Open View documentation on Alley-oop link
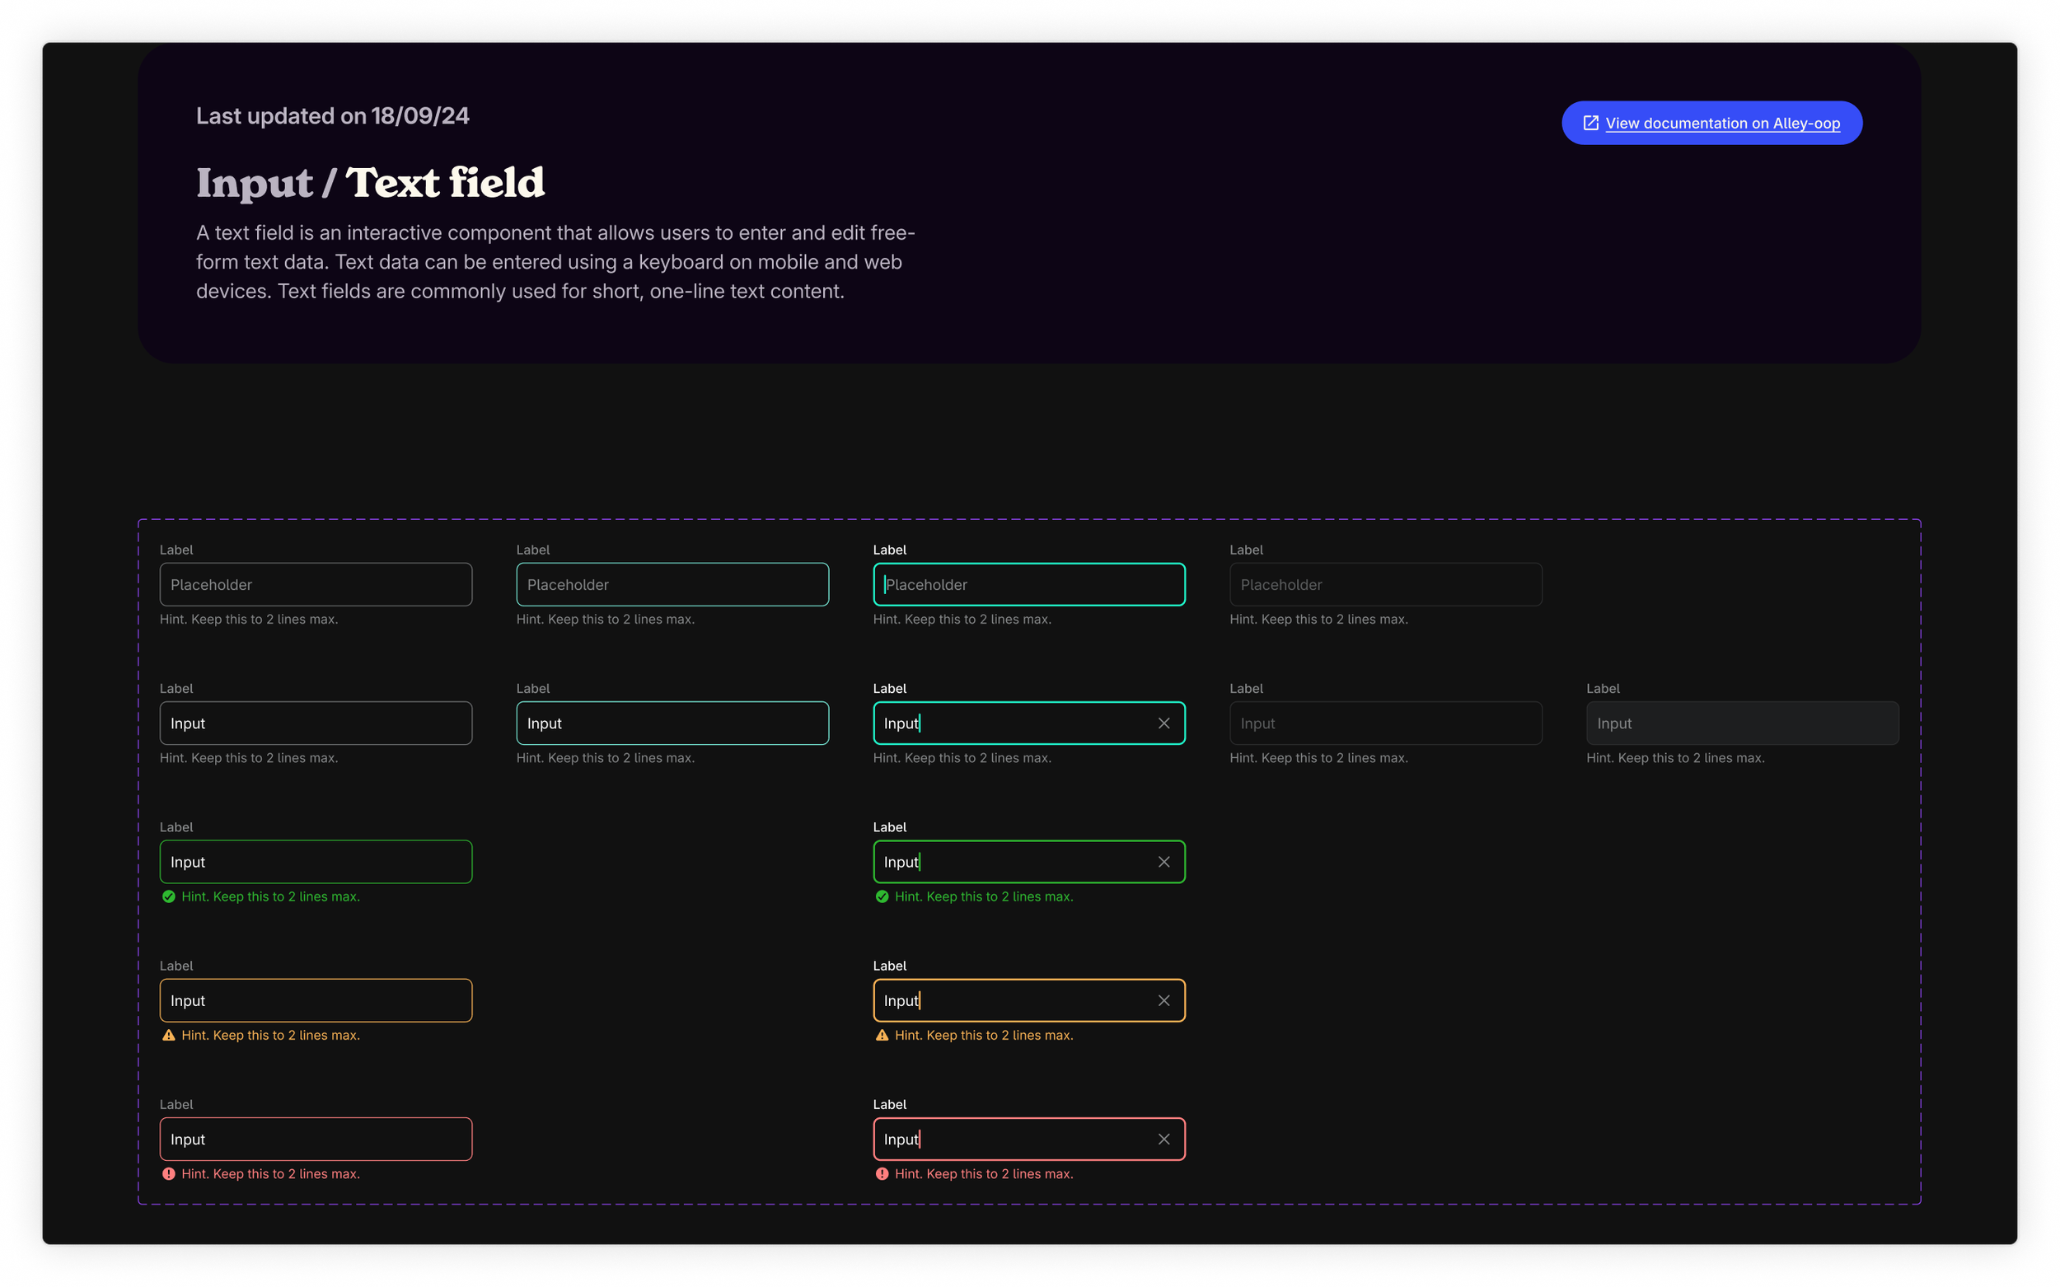The width and height of the screenshot is (2060, 1287). [x=1722, y=124]
